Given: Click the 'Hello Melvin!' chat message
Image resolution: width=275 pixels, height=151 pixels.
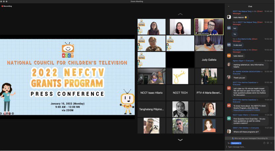Looking at the screenshot, I should 240,18.
